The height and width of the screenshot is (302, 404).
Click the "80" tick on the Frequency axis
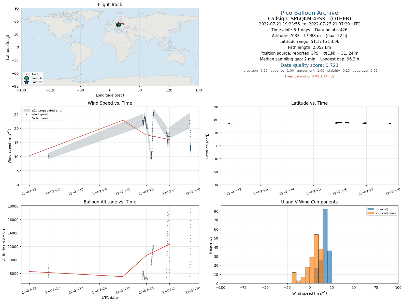click(216, 211)
